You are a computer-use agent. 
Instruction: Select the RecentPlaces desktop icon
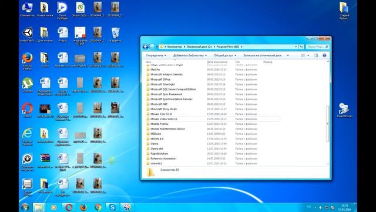344,110
